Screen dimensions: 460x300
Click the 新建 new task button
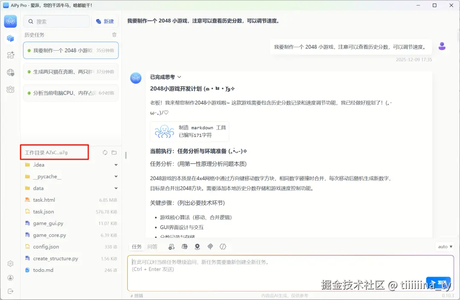pyautogui.click(x=105, y=21)
